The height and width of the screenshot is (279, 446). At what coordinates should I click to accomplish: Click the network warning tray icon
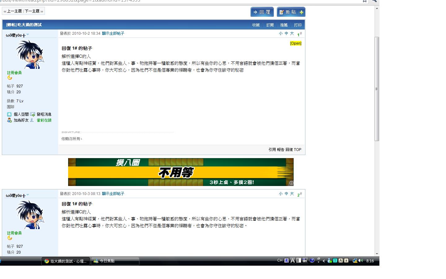(x=355, y=261)
